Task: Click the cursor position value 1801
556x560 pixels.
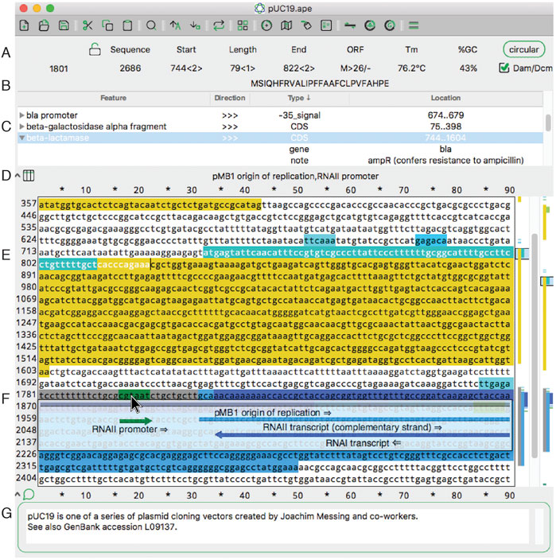Action: 59,68
